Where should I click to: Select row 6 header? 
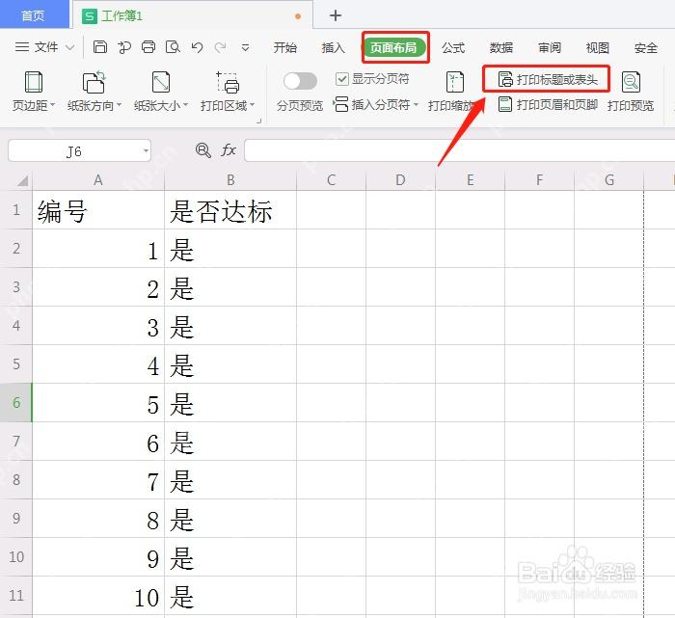click(16, 403)
